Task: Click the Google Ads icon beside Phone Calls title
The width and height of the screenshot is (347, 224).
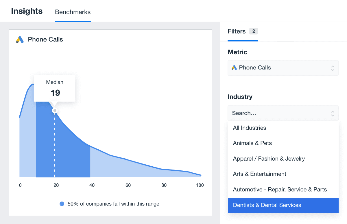Action: click(x=20, y=40)
